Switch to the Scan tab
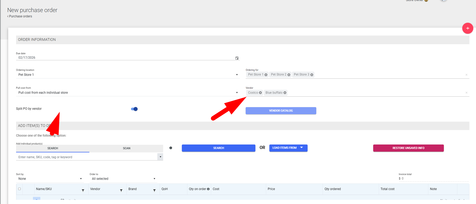This screenshot has height=204, width=476. coord(127,148)
